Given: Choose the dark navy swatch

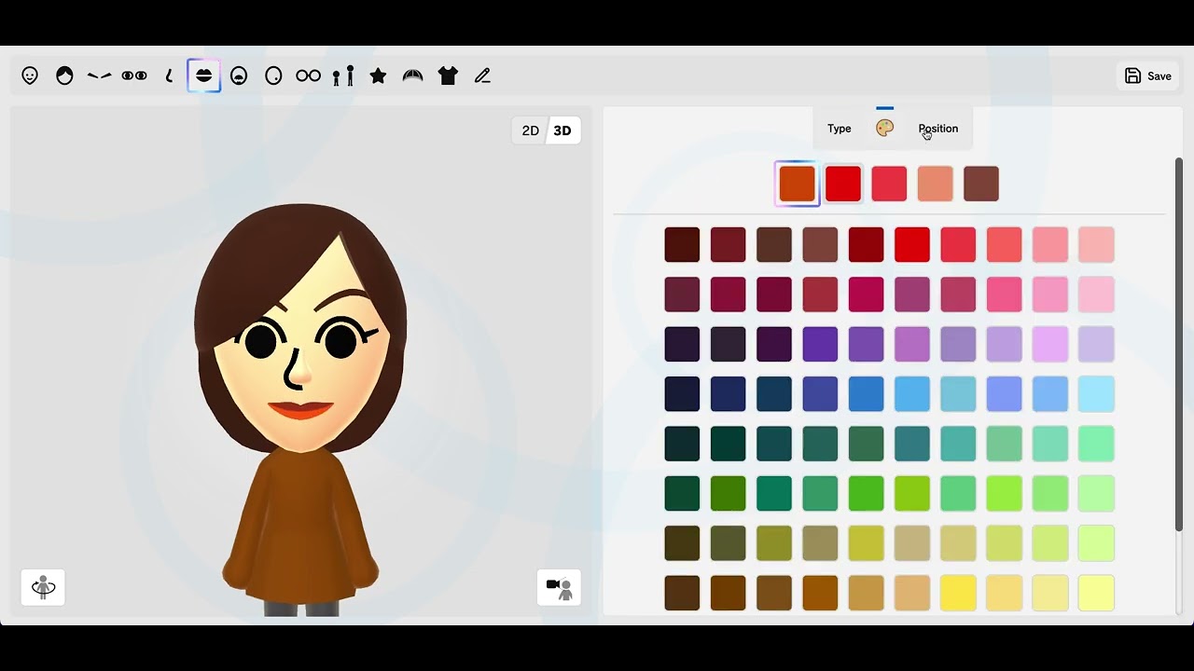Looking at the screenshot, I should click(682, 394).
